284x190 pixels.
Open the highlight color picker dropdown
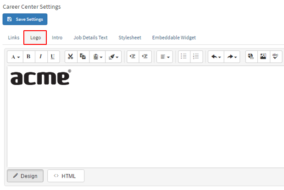[112, 57]
